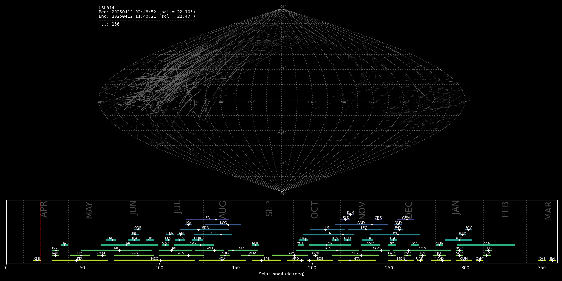This screenshot has width=562, height=281.
Task: Click the MAR month label
Action: coord(548,210)
